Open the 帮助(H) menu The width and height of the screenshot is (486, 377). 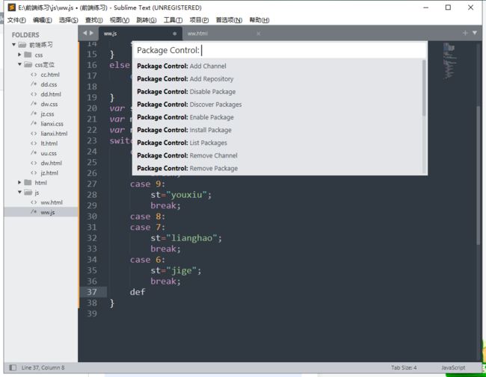pos(259,20)
